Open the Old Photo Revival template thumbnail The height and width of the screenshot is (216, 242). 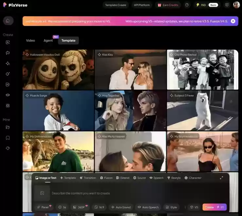pyautogui.click(x=202, y=70)
